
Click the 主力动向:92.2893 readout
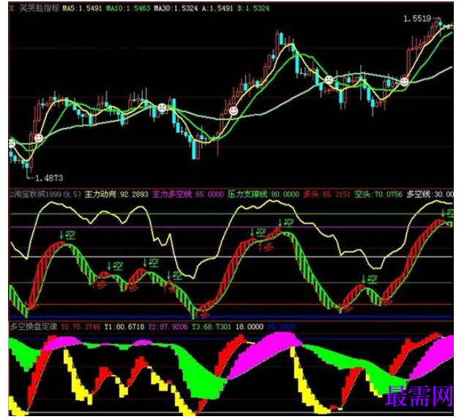[x=116, y=195]
